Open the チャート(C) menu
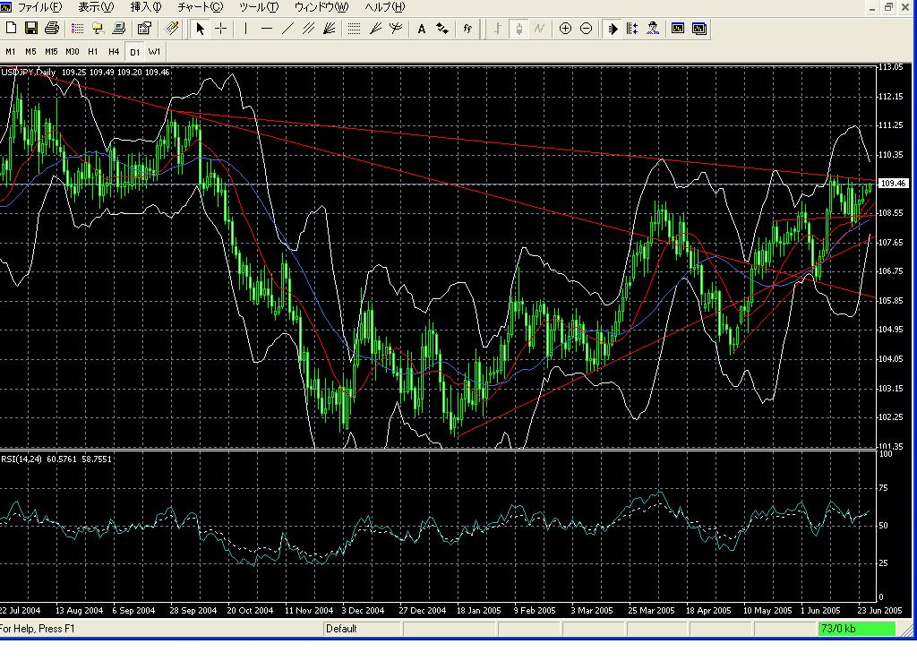Viewport: 917px width, 661px height. tap(200, 7)
